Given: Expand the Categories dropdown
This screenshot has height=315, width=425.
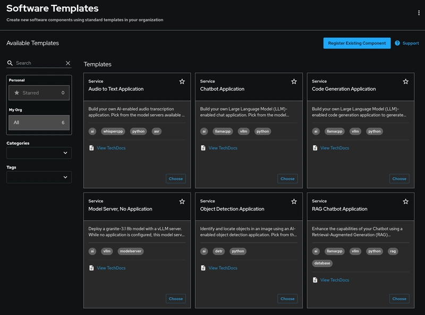Looking at the screenshot, I should coord(39,153).
